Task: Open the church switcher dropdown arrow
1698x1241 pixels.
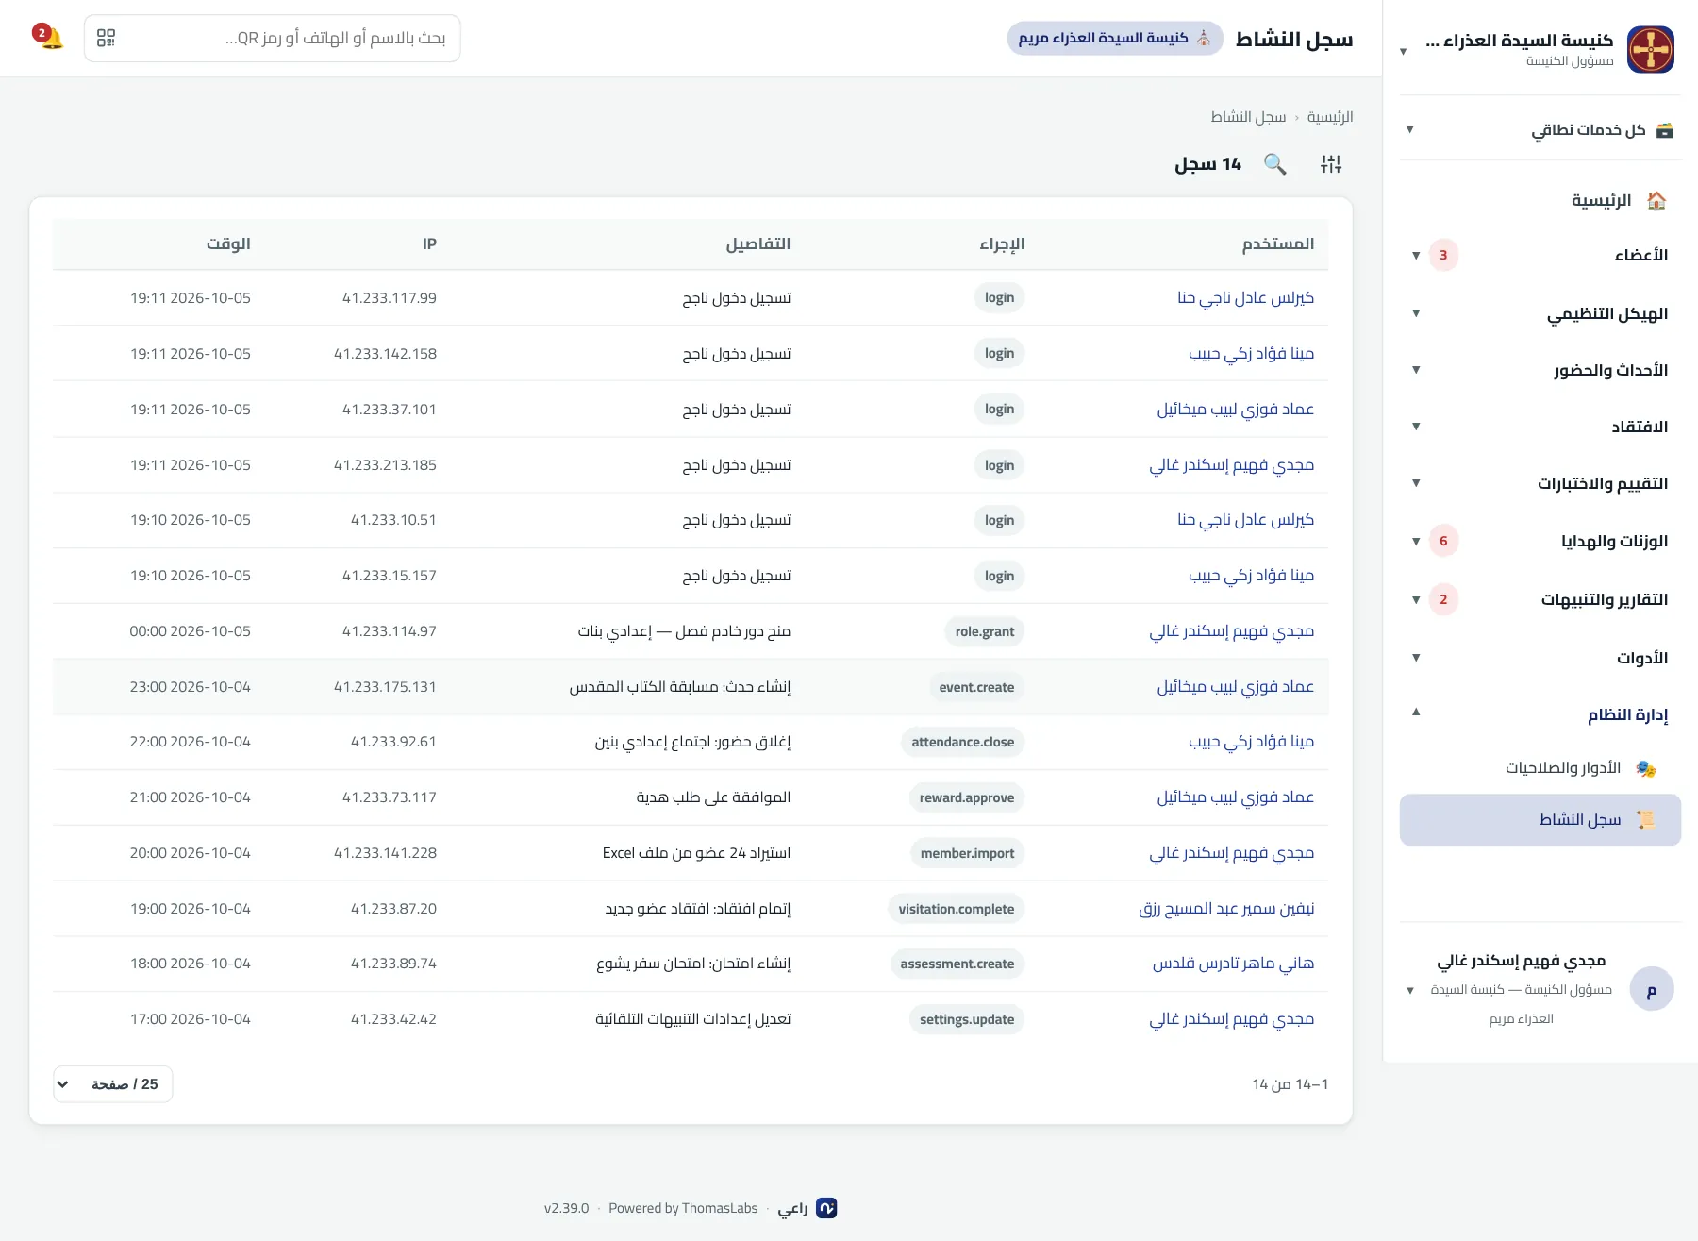Action: pyautogui.click(x=1404, y=51)
